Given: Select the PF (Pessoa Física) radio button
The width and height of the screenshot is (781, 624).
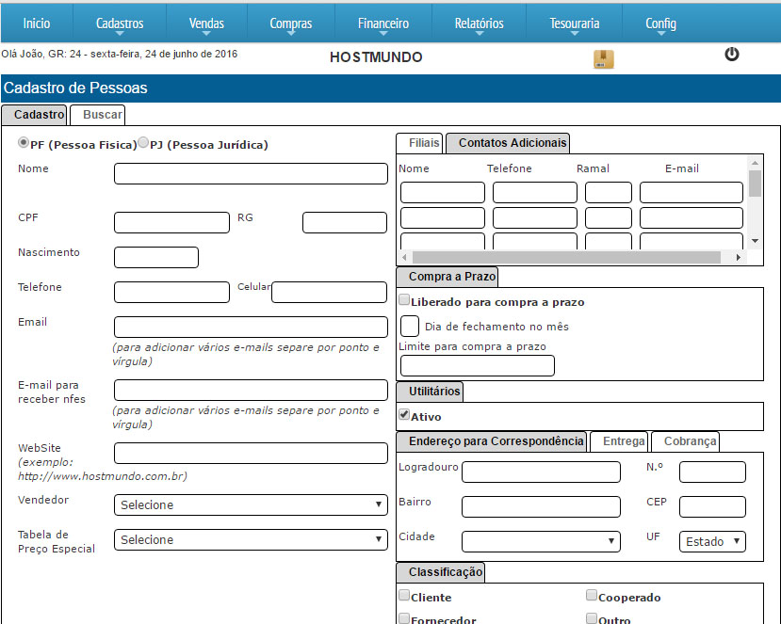Looking at the screenshot, I should pyautogui.click(x=24, y=143).
